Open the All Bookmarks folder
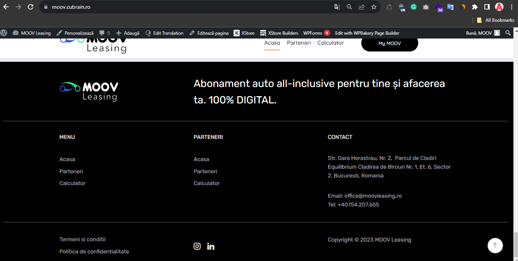Screen dimensions: 518x261 (x=496, y=20)
